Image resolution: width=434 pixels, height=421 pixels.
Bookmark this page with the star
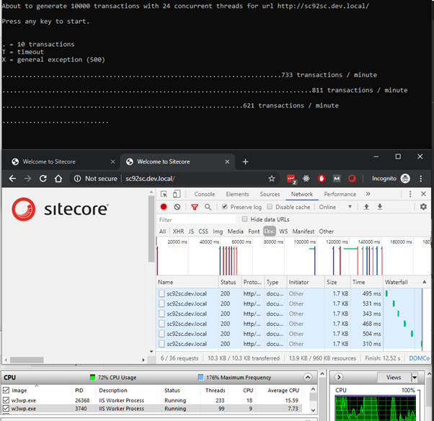click(272, 178)
